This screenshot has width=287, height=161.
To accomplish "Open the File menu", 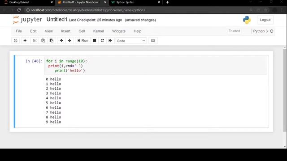I will click(x=19, y=31).
